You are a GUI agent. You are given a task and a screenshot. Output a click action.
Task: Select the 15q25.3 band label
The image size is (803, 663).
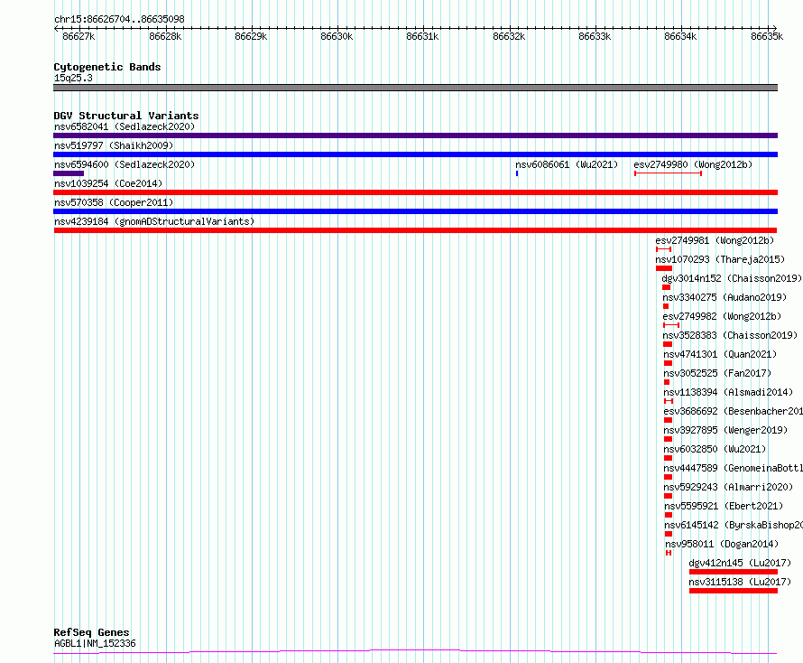pos(73,78)
